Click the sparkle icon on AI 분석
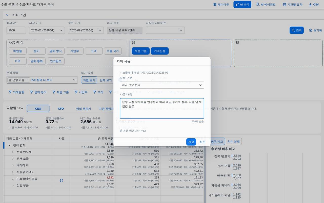Viewport: 324px width, 203px height. pos(237,5)
